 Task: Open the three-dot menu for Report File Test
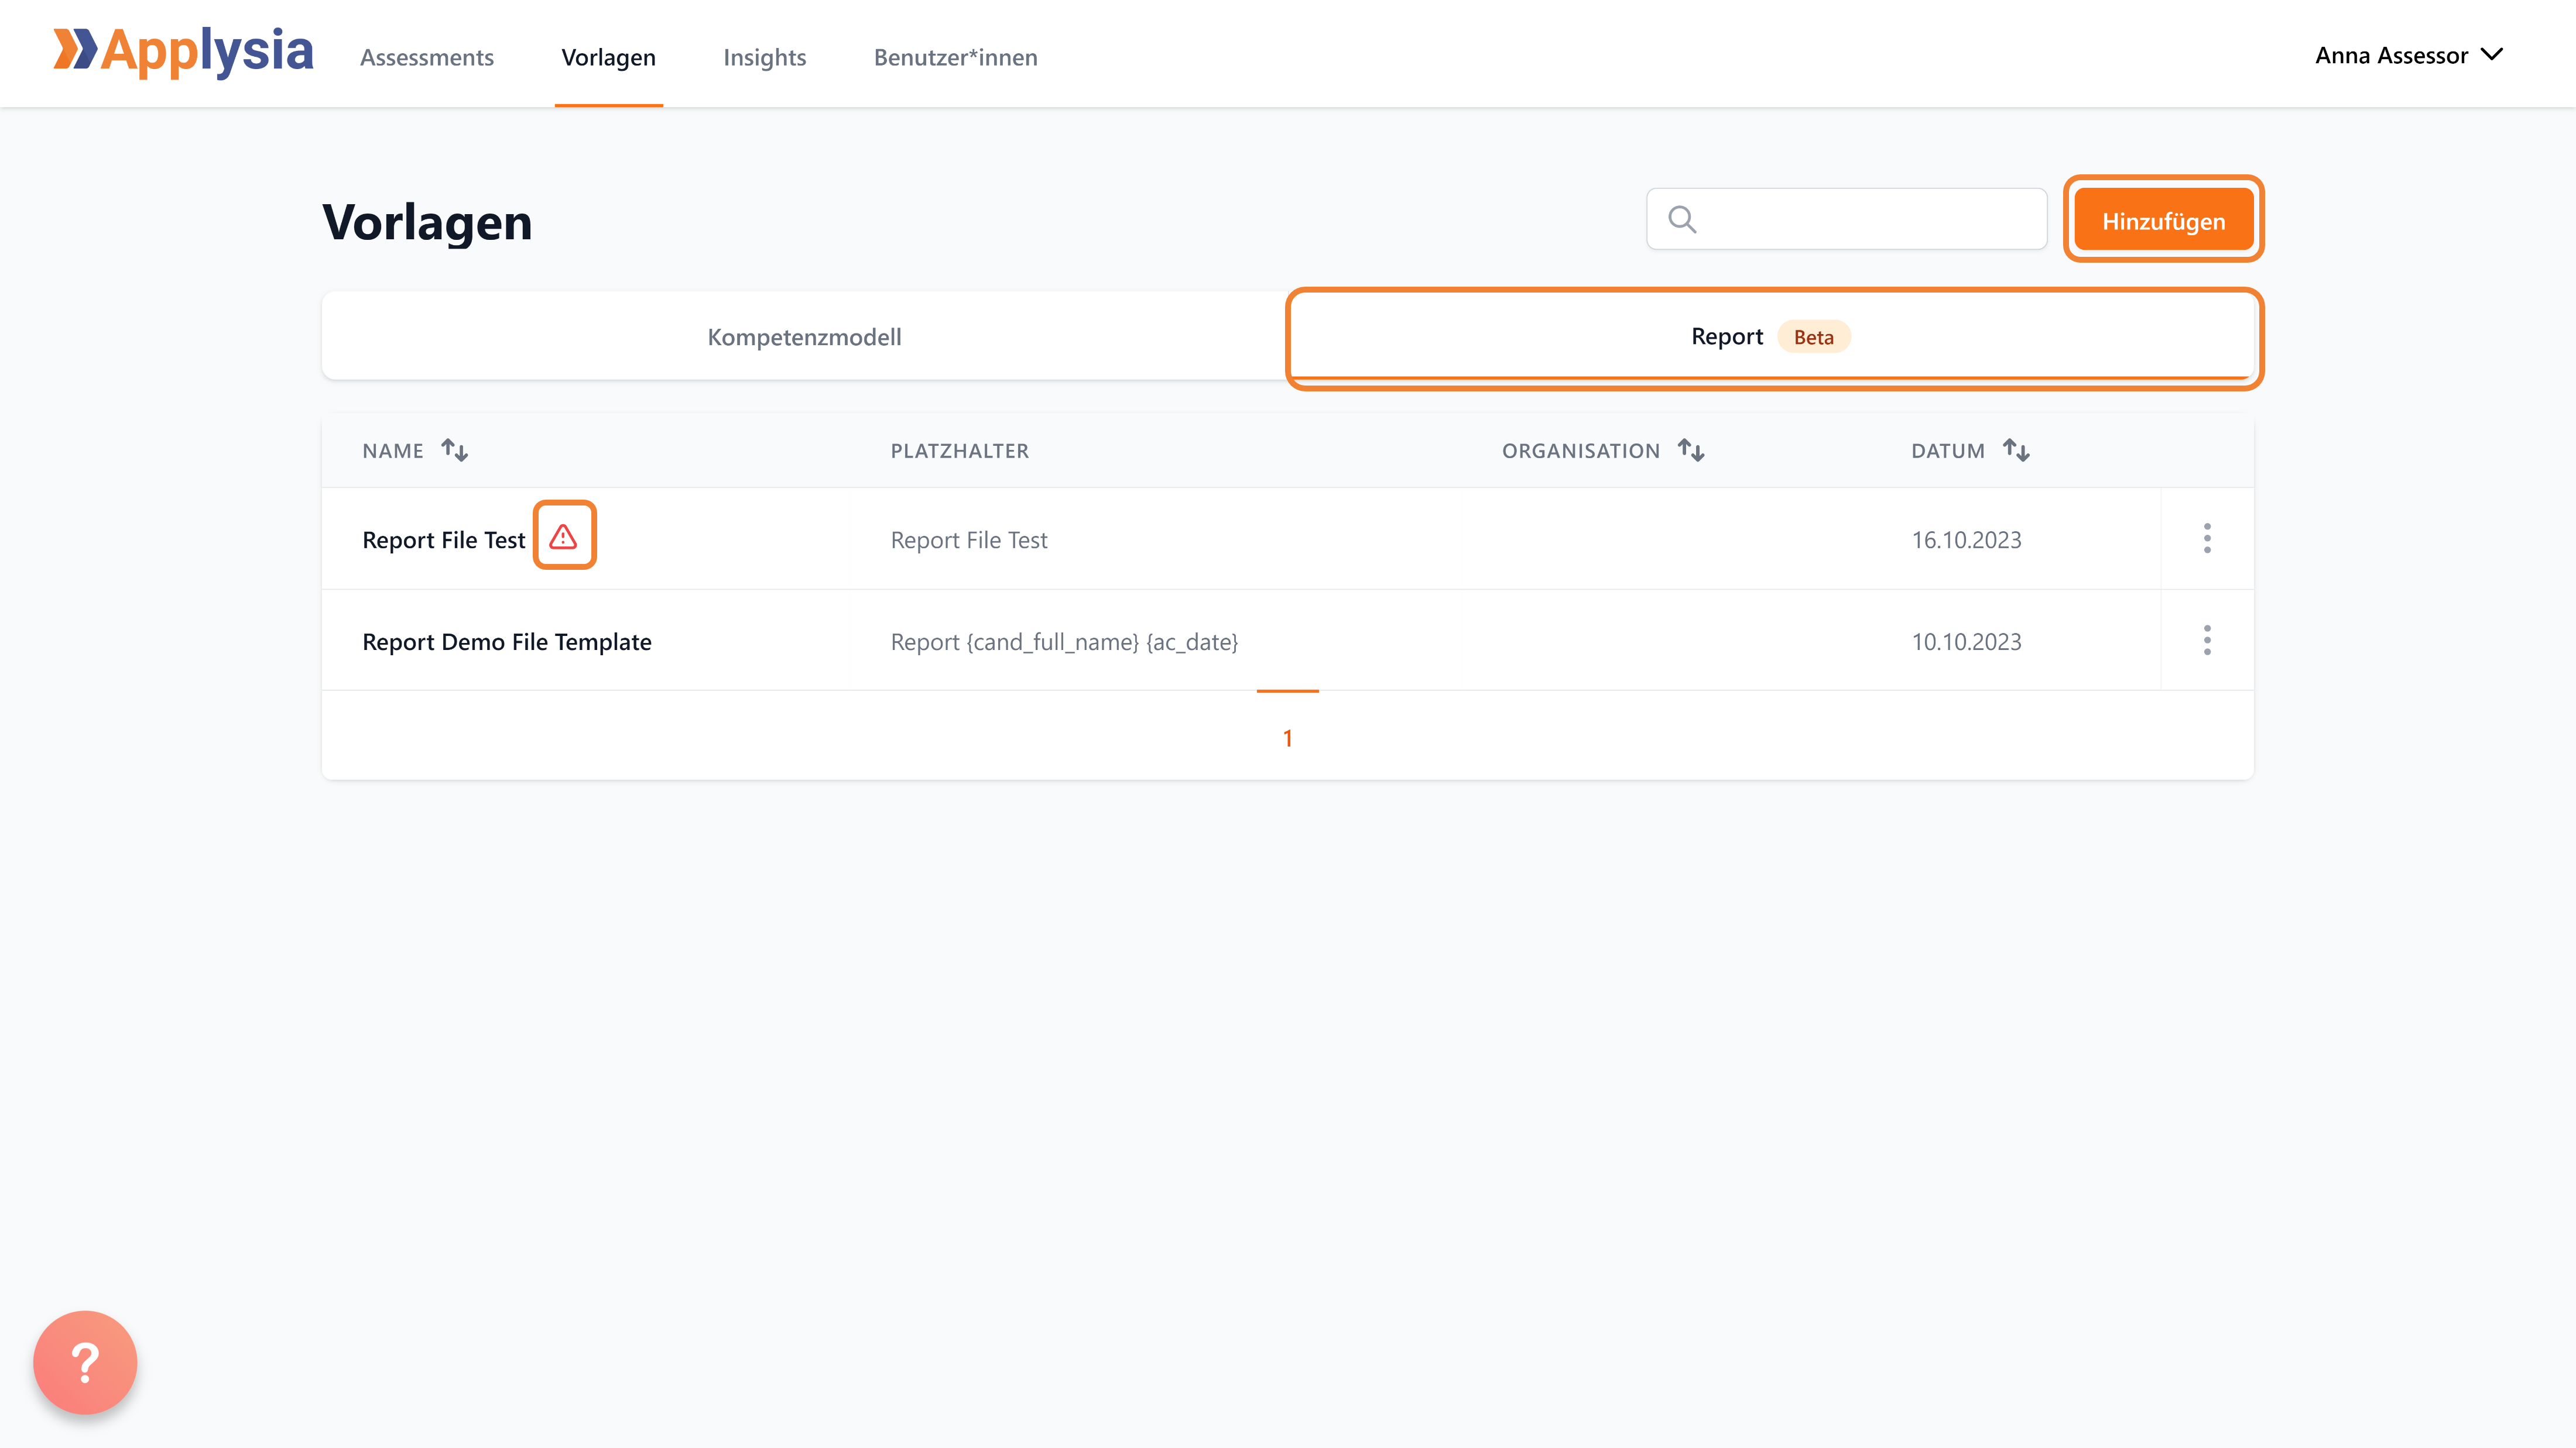point(2207,539)
